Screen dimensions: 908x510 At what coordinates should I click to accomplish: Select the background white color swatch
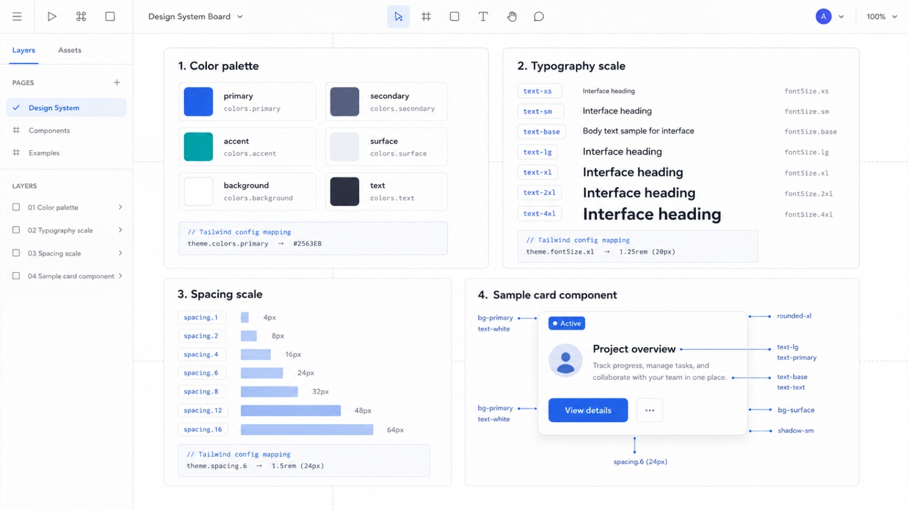point(198,191)
